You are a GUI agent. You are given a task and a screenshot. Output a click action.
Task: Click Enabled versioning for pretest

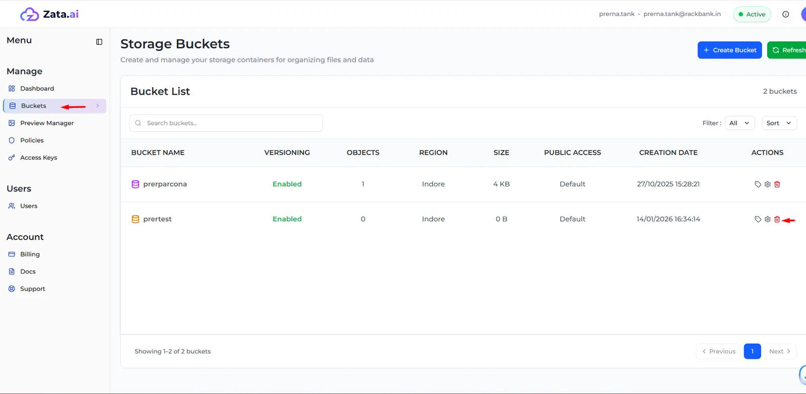[287, 219]
